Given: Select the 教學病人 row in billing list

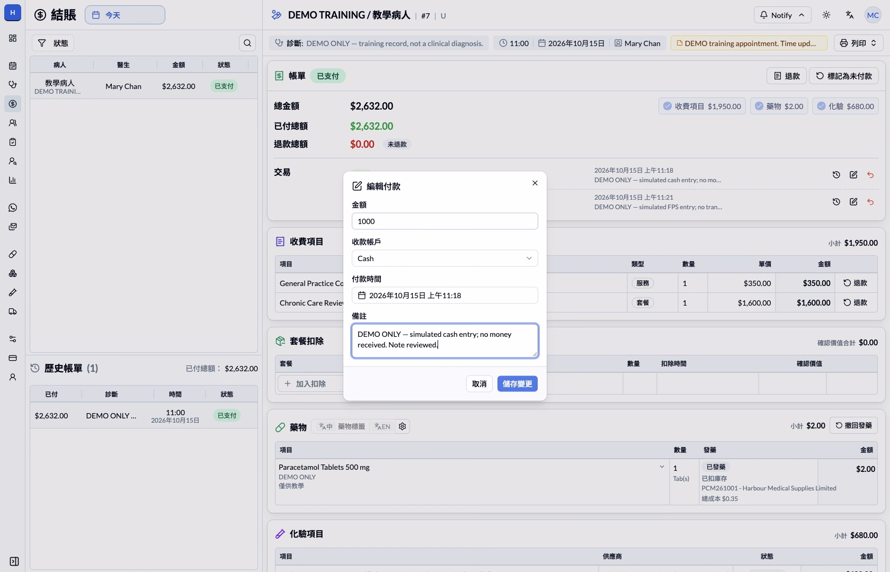Looking at the screenshot, I should coord(144,86).
